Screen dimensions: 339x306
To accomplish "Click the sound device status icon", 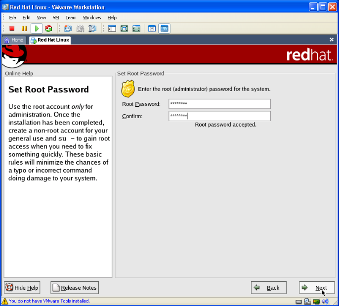I will [326, 301].
